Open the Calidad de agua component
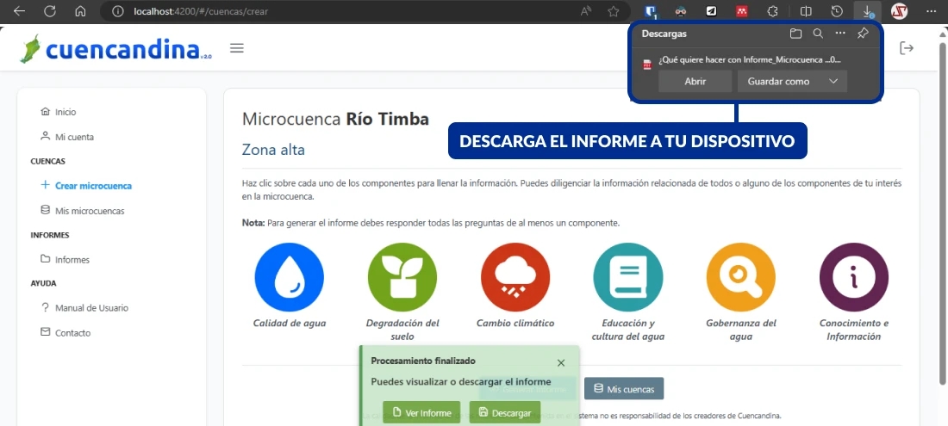The height and width of the screenshot is (426, 948). tap(289, 277)
